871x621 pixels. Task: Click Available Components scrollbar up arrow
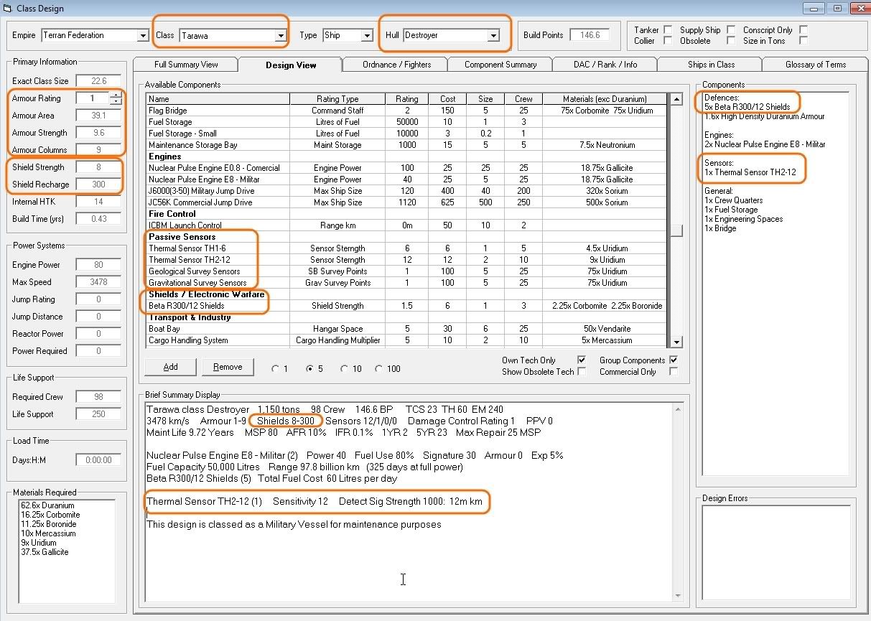676,99
